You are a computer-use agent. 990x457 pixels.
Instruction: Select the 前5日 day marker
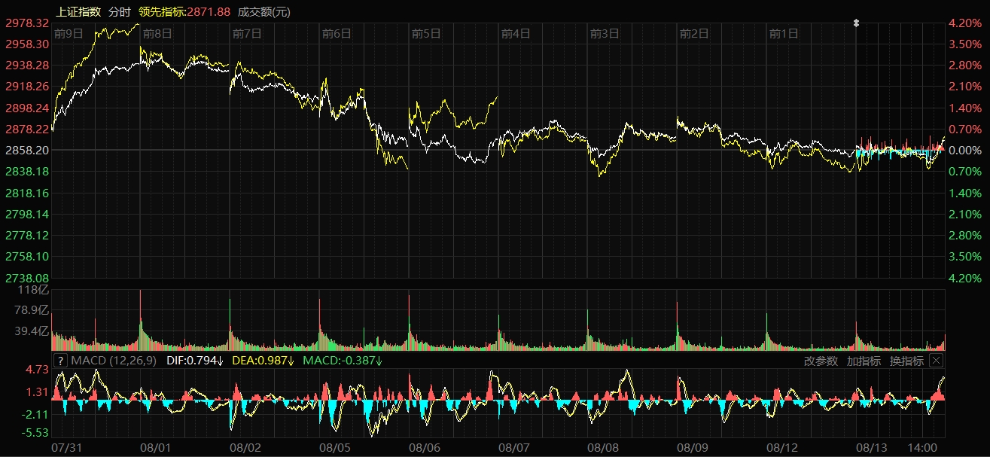tap(426, 33)
